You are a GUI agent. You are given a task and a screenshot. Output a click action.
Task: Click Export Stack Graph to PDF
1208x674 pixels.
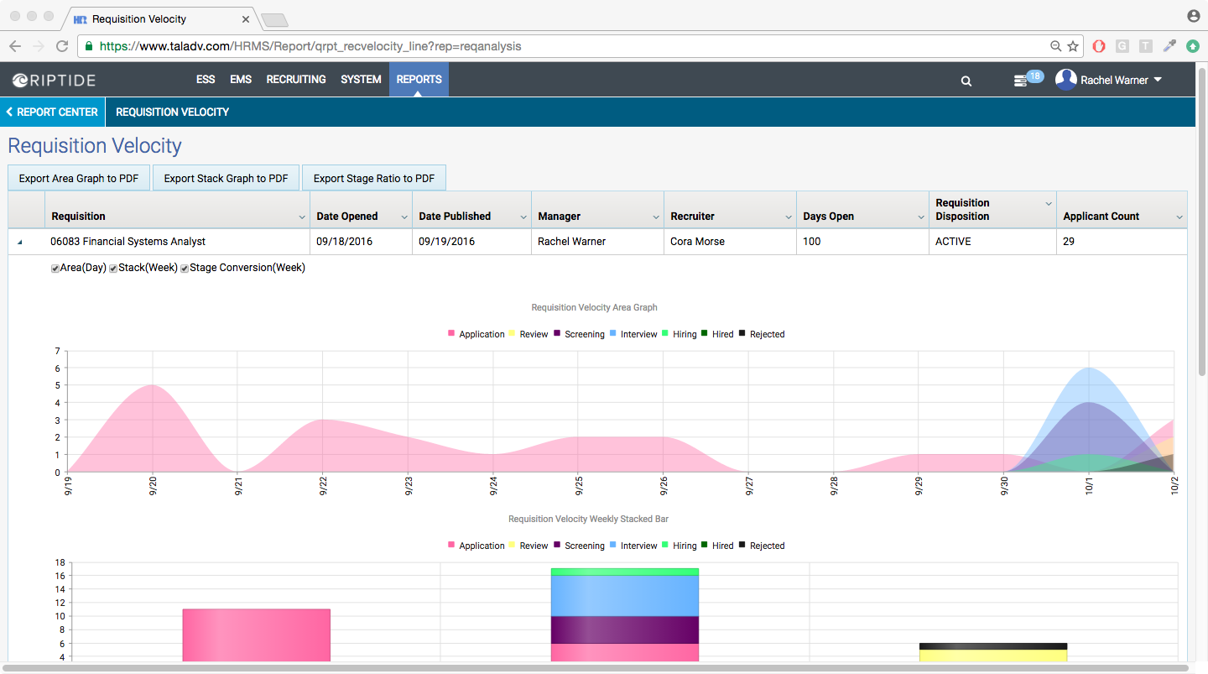[226, 178]
